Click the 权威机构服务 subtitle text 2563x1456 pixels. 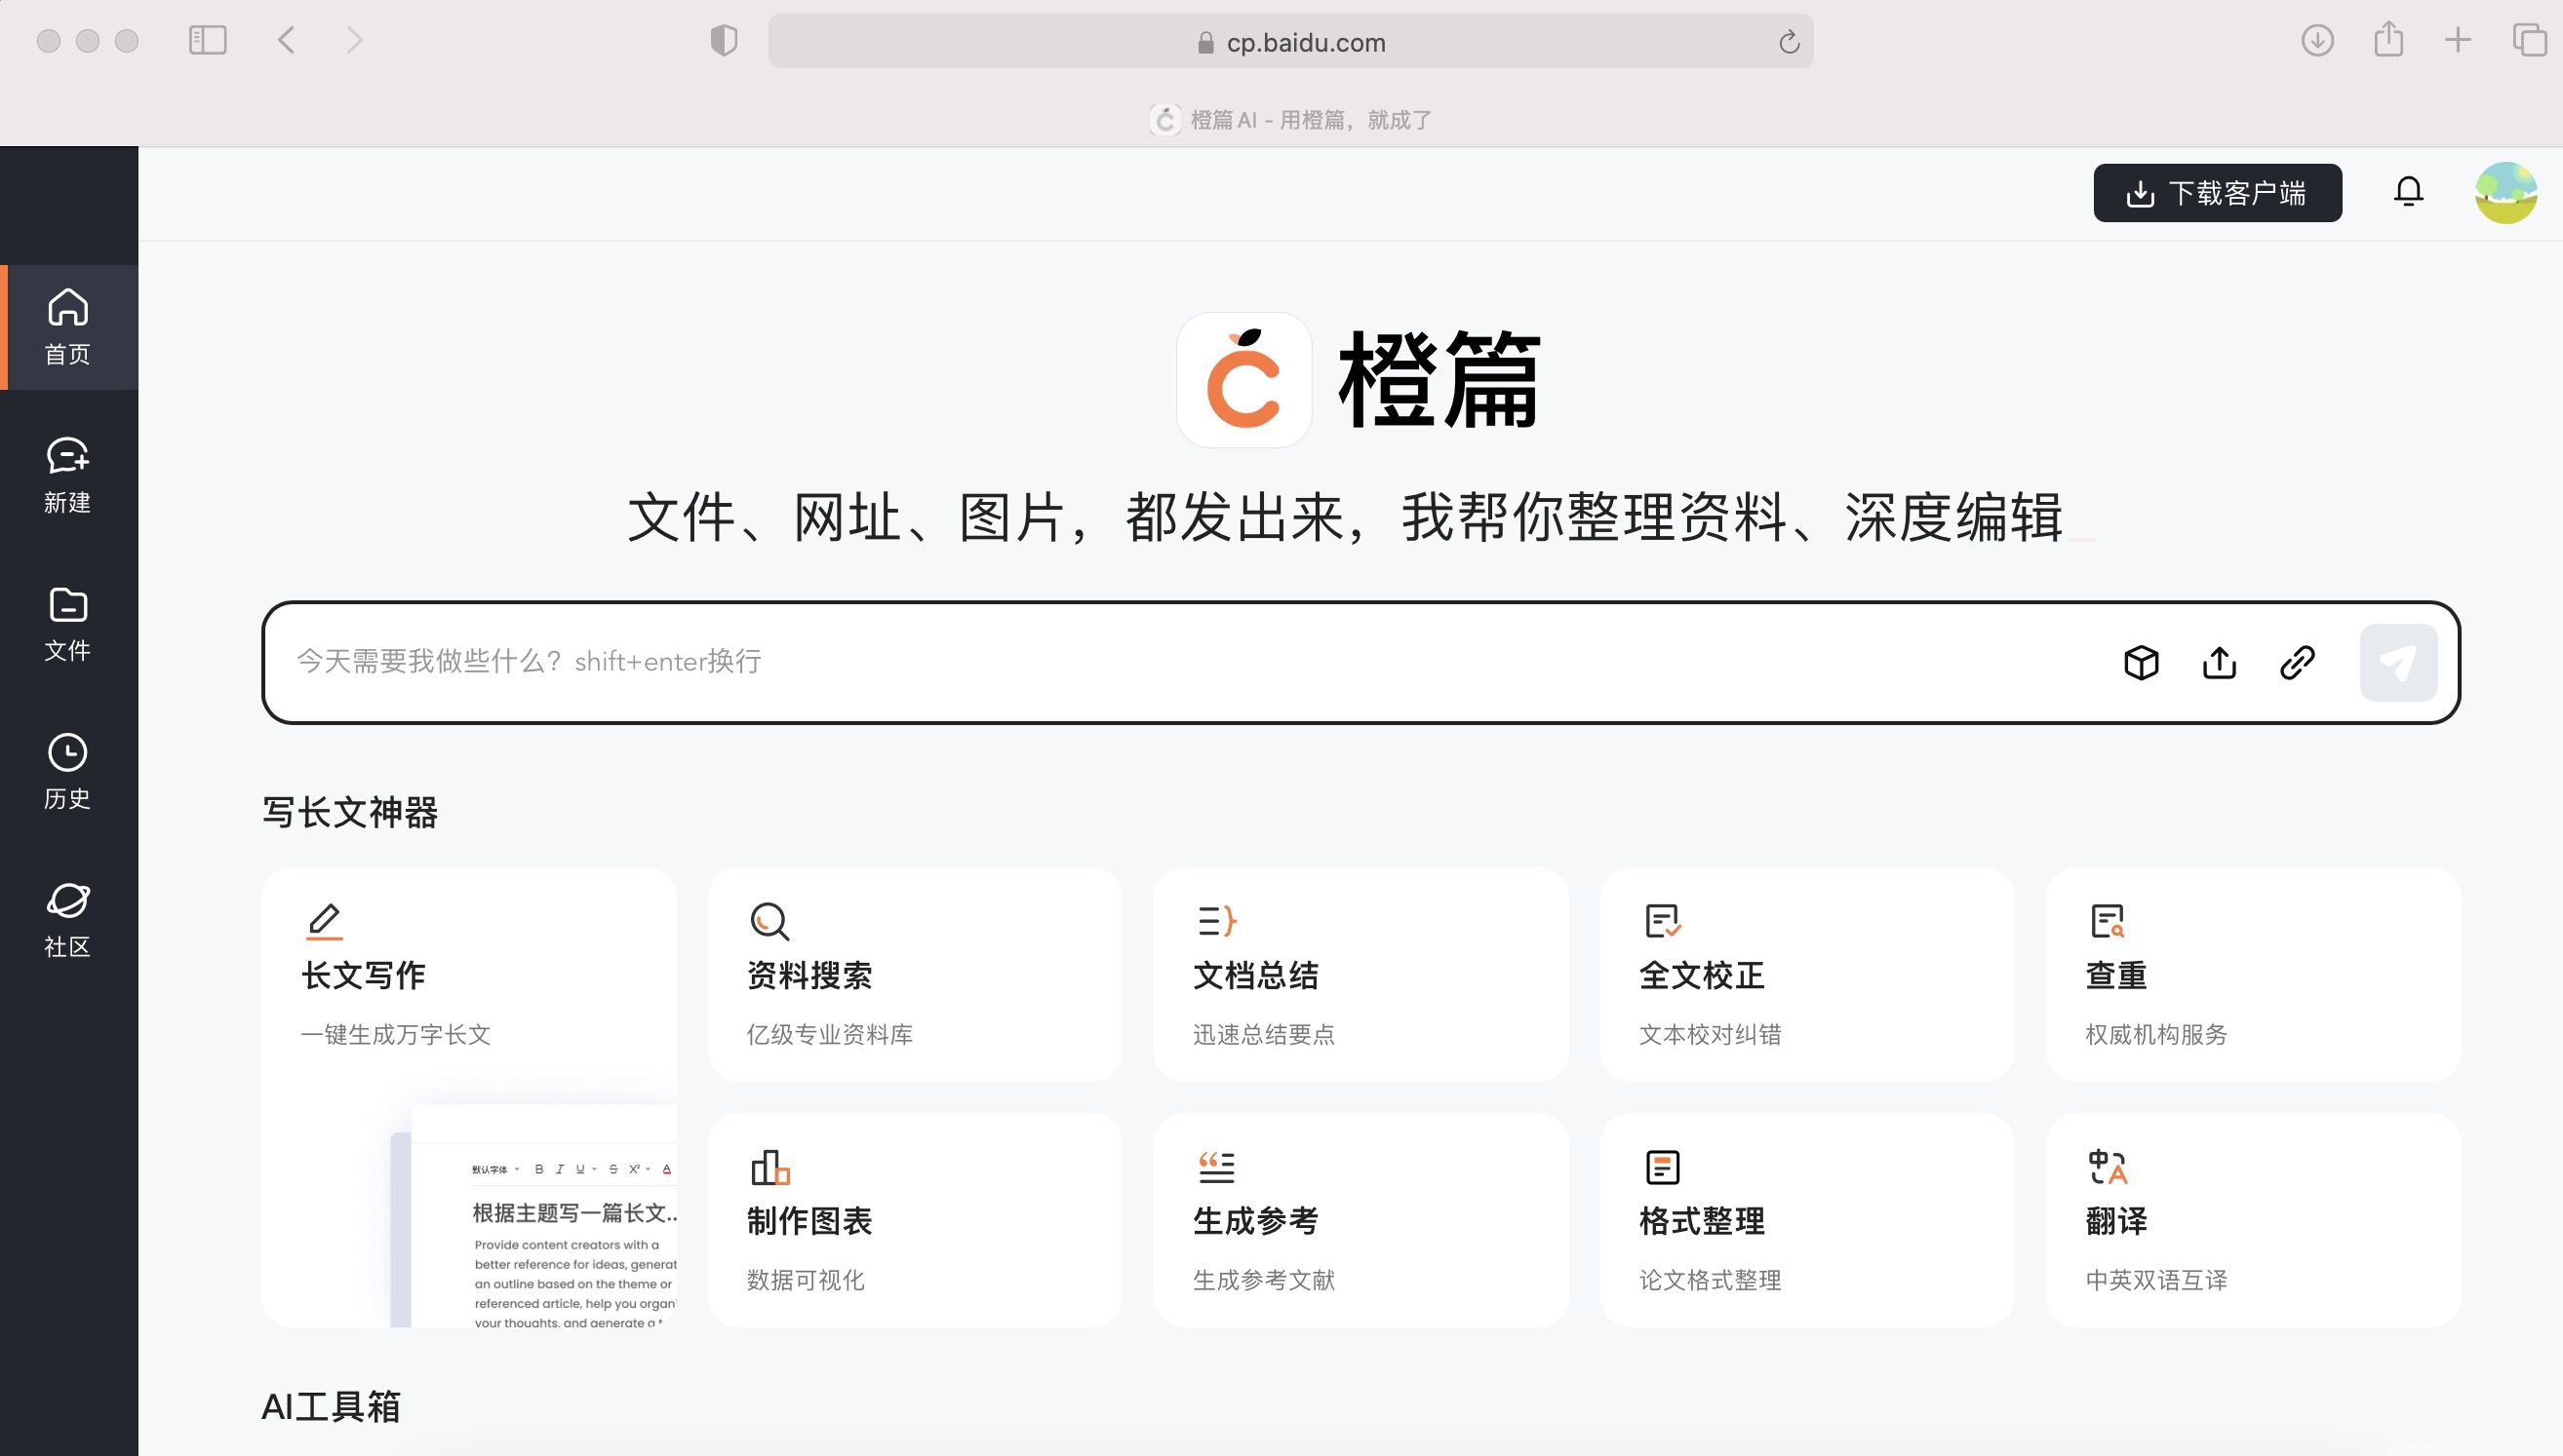pos(2156,1034)
